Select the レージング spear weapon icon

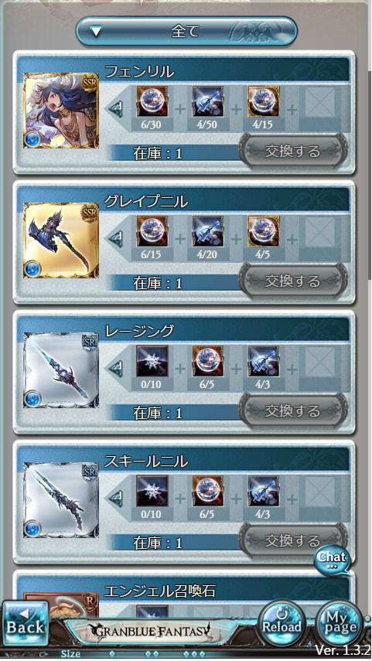[x=61, y=370]
